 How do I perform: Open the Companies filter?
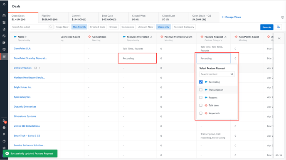pyautogui.click(x=128, y=27)
